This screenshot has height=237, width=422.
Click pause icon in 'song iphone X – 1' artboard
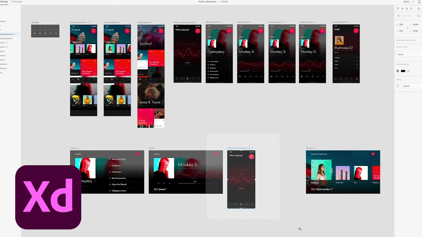coord(282,76)
